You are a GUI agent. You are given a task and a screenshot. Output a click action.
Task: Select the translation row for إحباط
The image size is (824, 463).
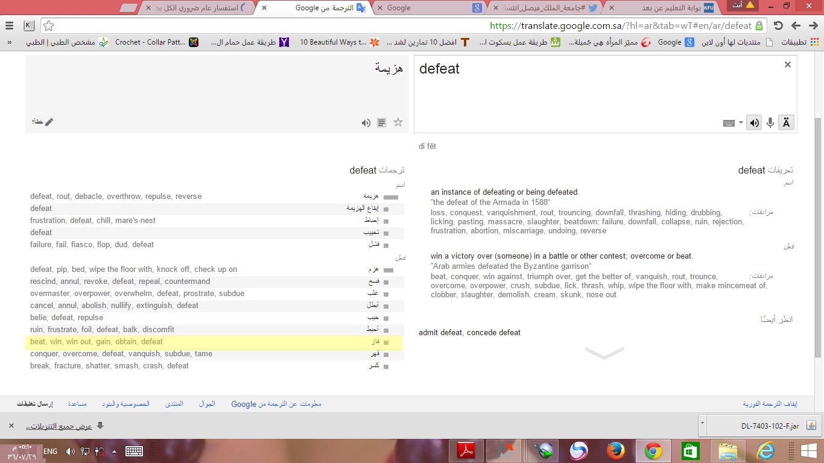point(214,221)
